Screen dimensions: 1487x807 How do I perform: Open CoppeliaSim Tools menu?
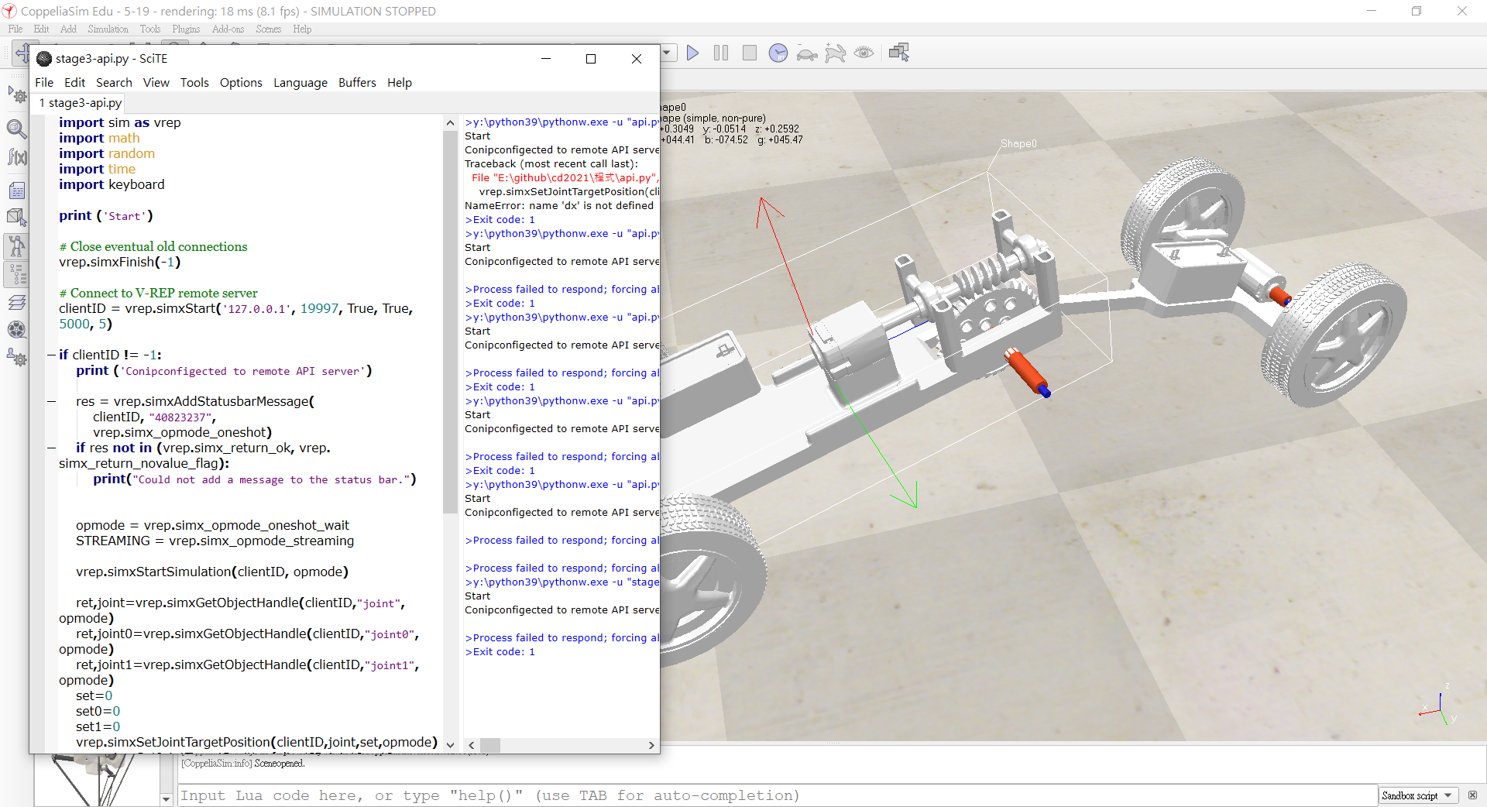(150, 29)
